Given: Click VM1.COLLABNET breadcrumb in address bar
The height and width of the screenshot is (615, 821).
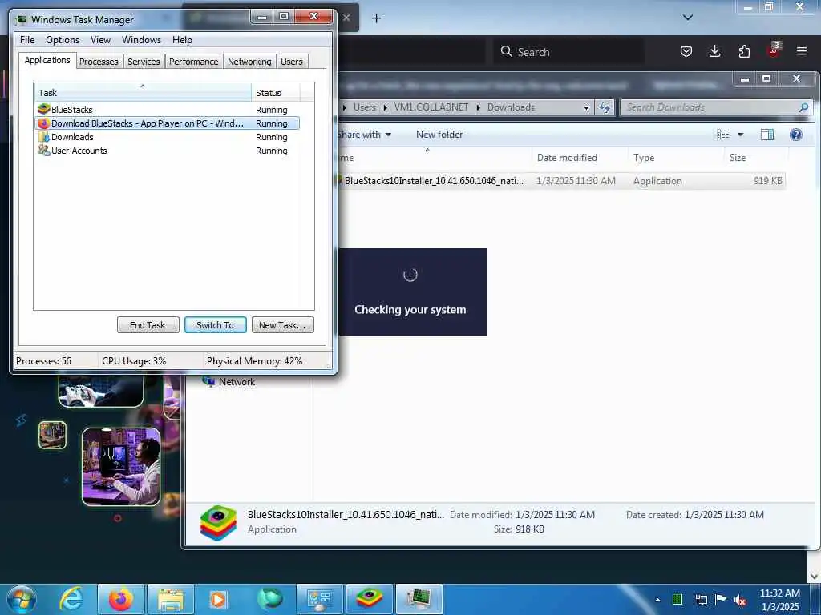Looking at the screenshot, I should point(431,107).
